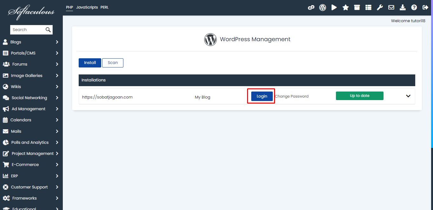Open the https://sobatjagoan.com link
The image size is (433, 210).
point(107,97)
